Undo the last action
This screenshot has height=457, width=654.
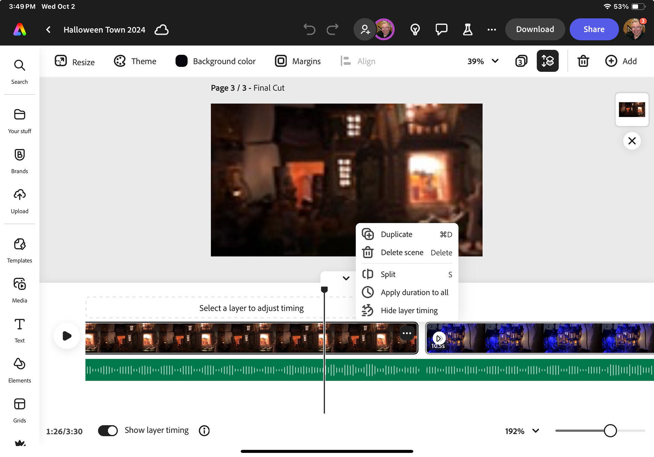[x=309, y=30]
